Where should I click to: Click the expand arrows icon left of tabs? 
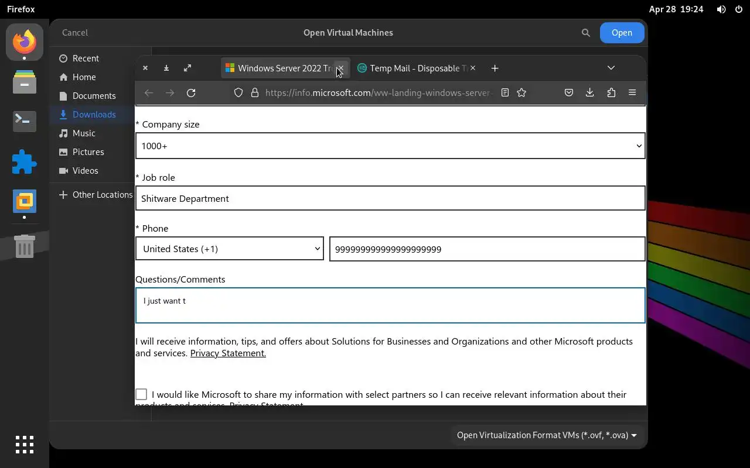pyautogui.click(x=187, y=68)
